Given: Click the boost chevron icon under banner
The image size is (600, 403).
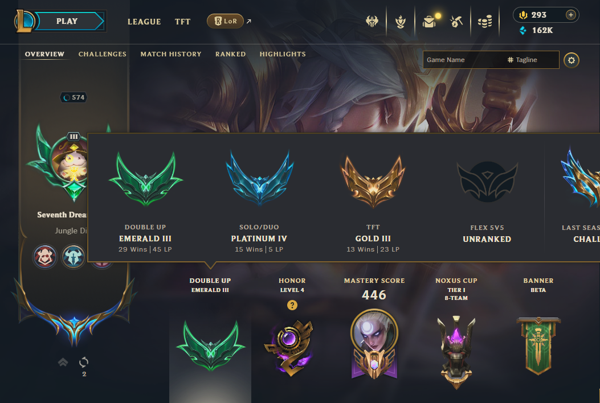Looking at the screenshot, I should 63,361.
